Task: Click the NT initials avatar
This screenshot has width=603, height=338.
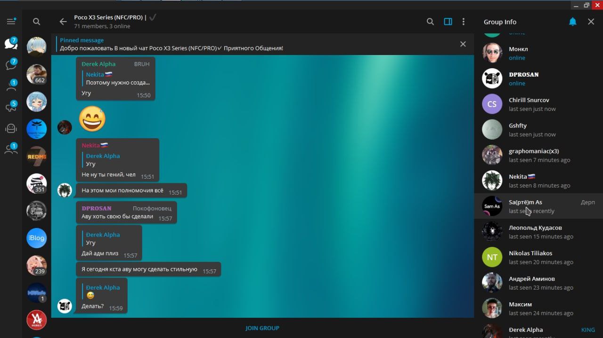Action: [492, 257]
